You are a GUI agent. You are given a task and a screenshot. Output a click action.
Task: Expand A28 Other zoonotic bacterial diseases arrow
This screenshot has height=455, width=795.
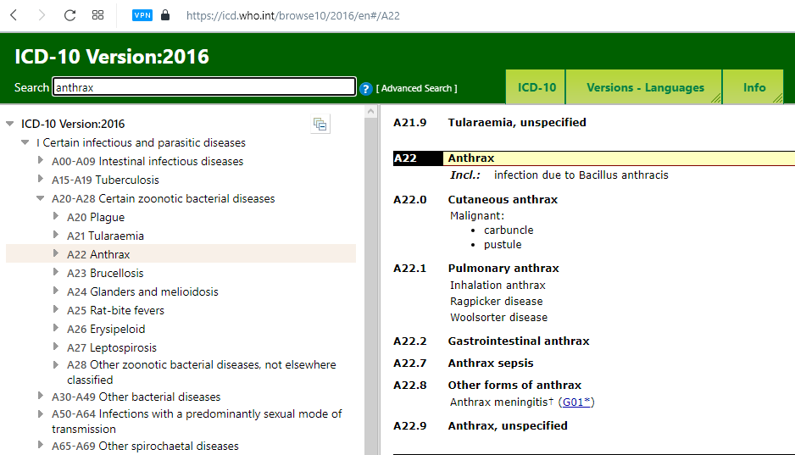pyautogui.click(x=56, y=365)
